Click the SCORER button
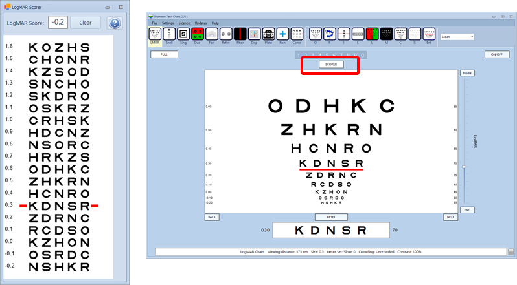Viewport: 517px width, 285px height. coord(330,65)
